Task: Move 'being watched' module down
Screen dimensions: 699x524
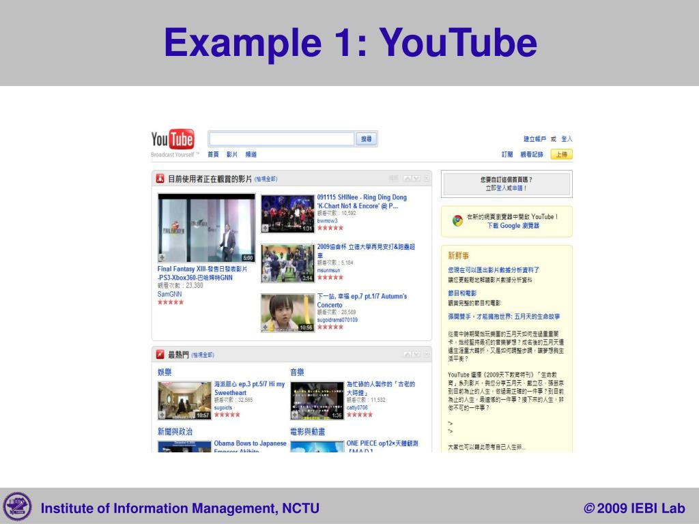Action: click(416, 178)
